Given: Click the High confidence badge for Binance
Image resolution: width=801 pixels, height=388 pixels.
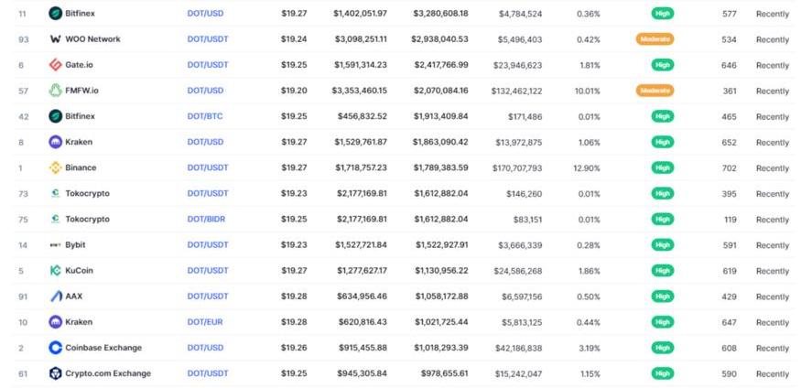Looking at the screenshot, I should 662,167.
